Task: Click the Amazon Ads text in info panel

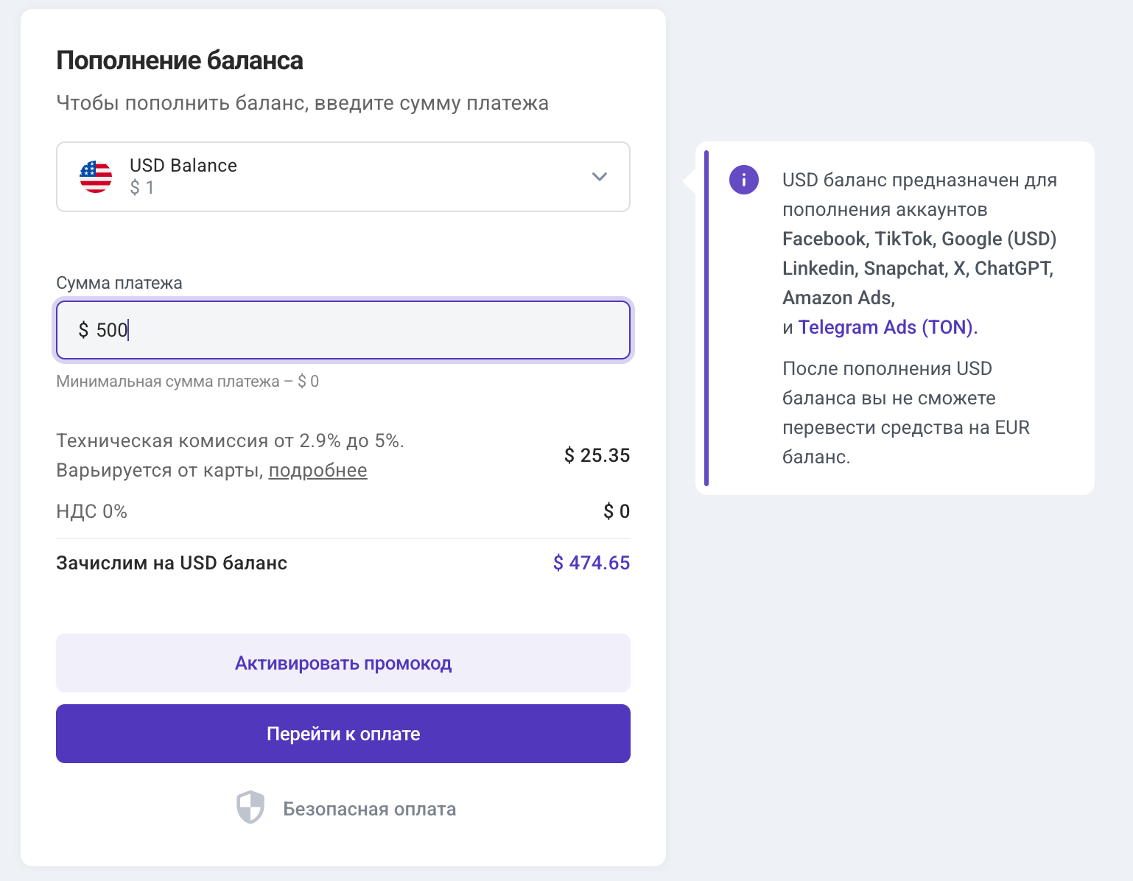Action: pos(838,298)
